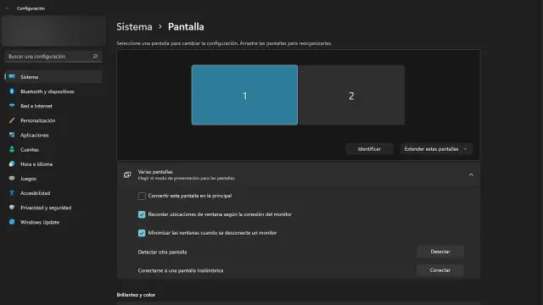Click the Windows Update refresh icon
Image resolution: width=543 pixels, height=305 pixels.
pyautogui.click(x=12, y=222)
